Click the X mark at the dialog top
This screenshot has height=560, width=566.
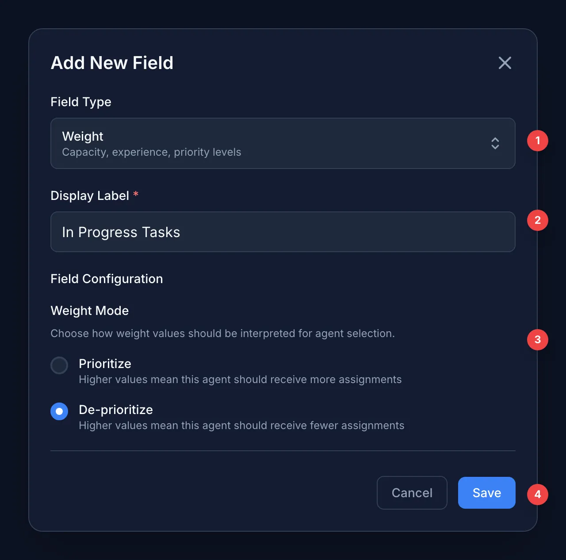[505, 63]
